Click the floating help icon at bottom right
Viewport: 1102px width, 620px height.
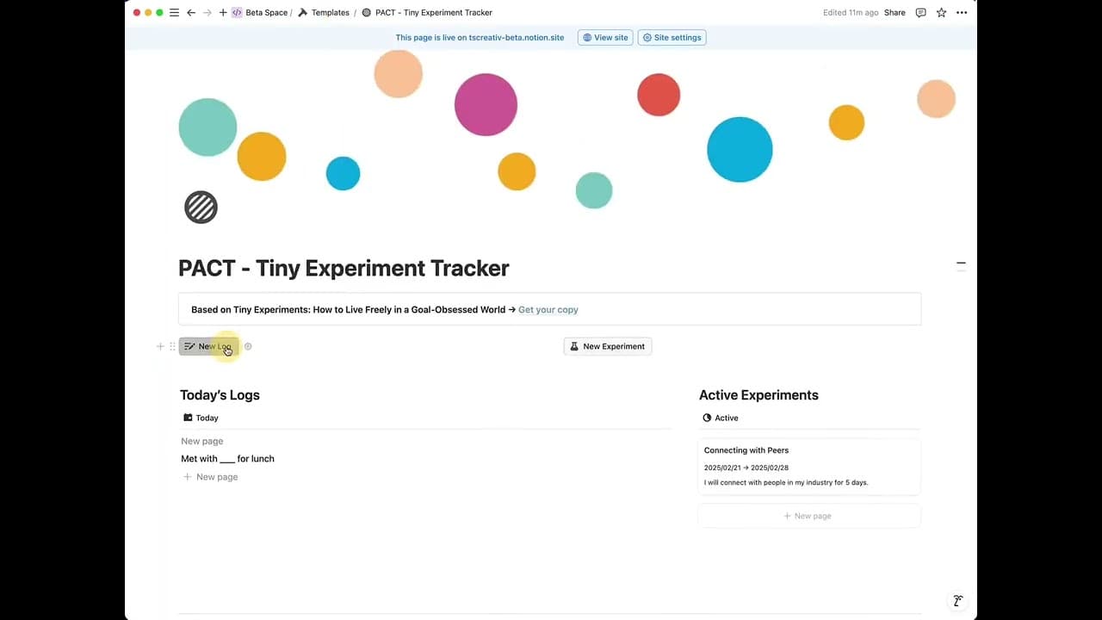pyautogui.click(x=957, y=601)
